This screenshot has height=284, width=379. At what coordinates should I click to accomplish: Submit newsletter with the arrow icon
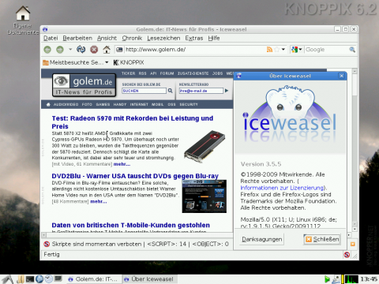[227, 91]
